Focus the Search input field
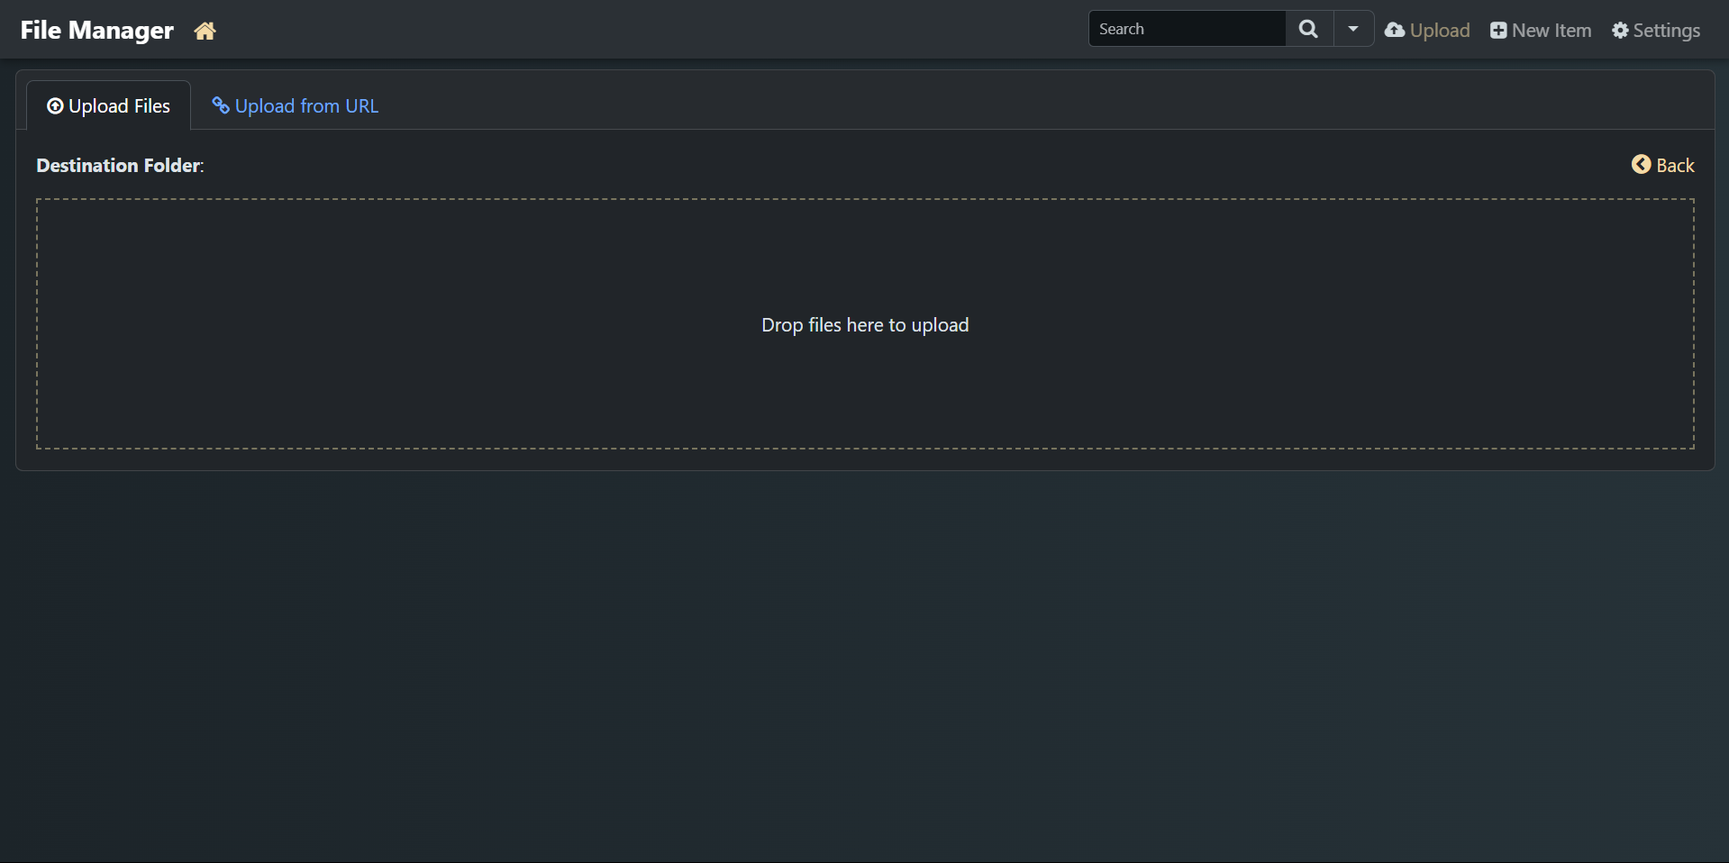Viewport: 1729px width, 863px height. click(1187, 29)
